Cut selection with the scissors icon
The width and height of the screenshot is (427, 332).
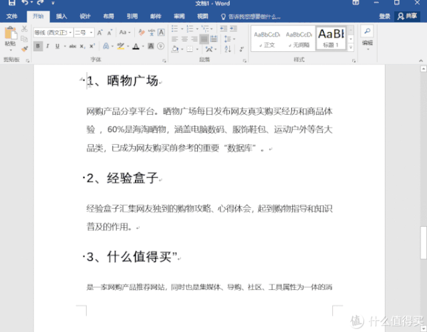(x=24, y=28)
